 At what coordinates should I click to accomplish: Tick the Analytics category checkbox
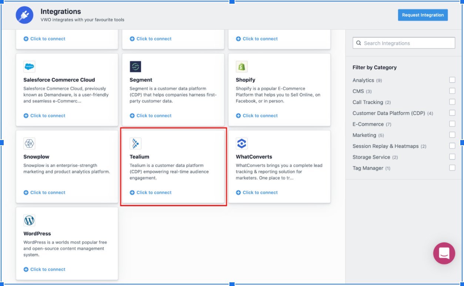(x=452, y=80)
